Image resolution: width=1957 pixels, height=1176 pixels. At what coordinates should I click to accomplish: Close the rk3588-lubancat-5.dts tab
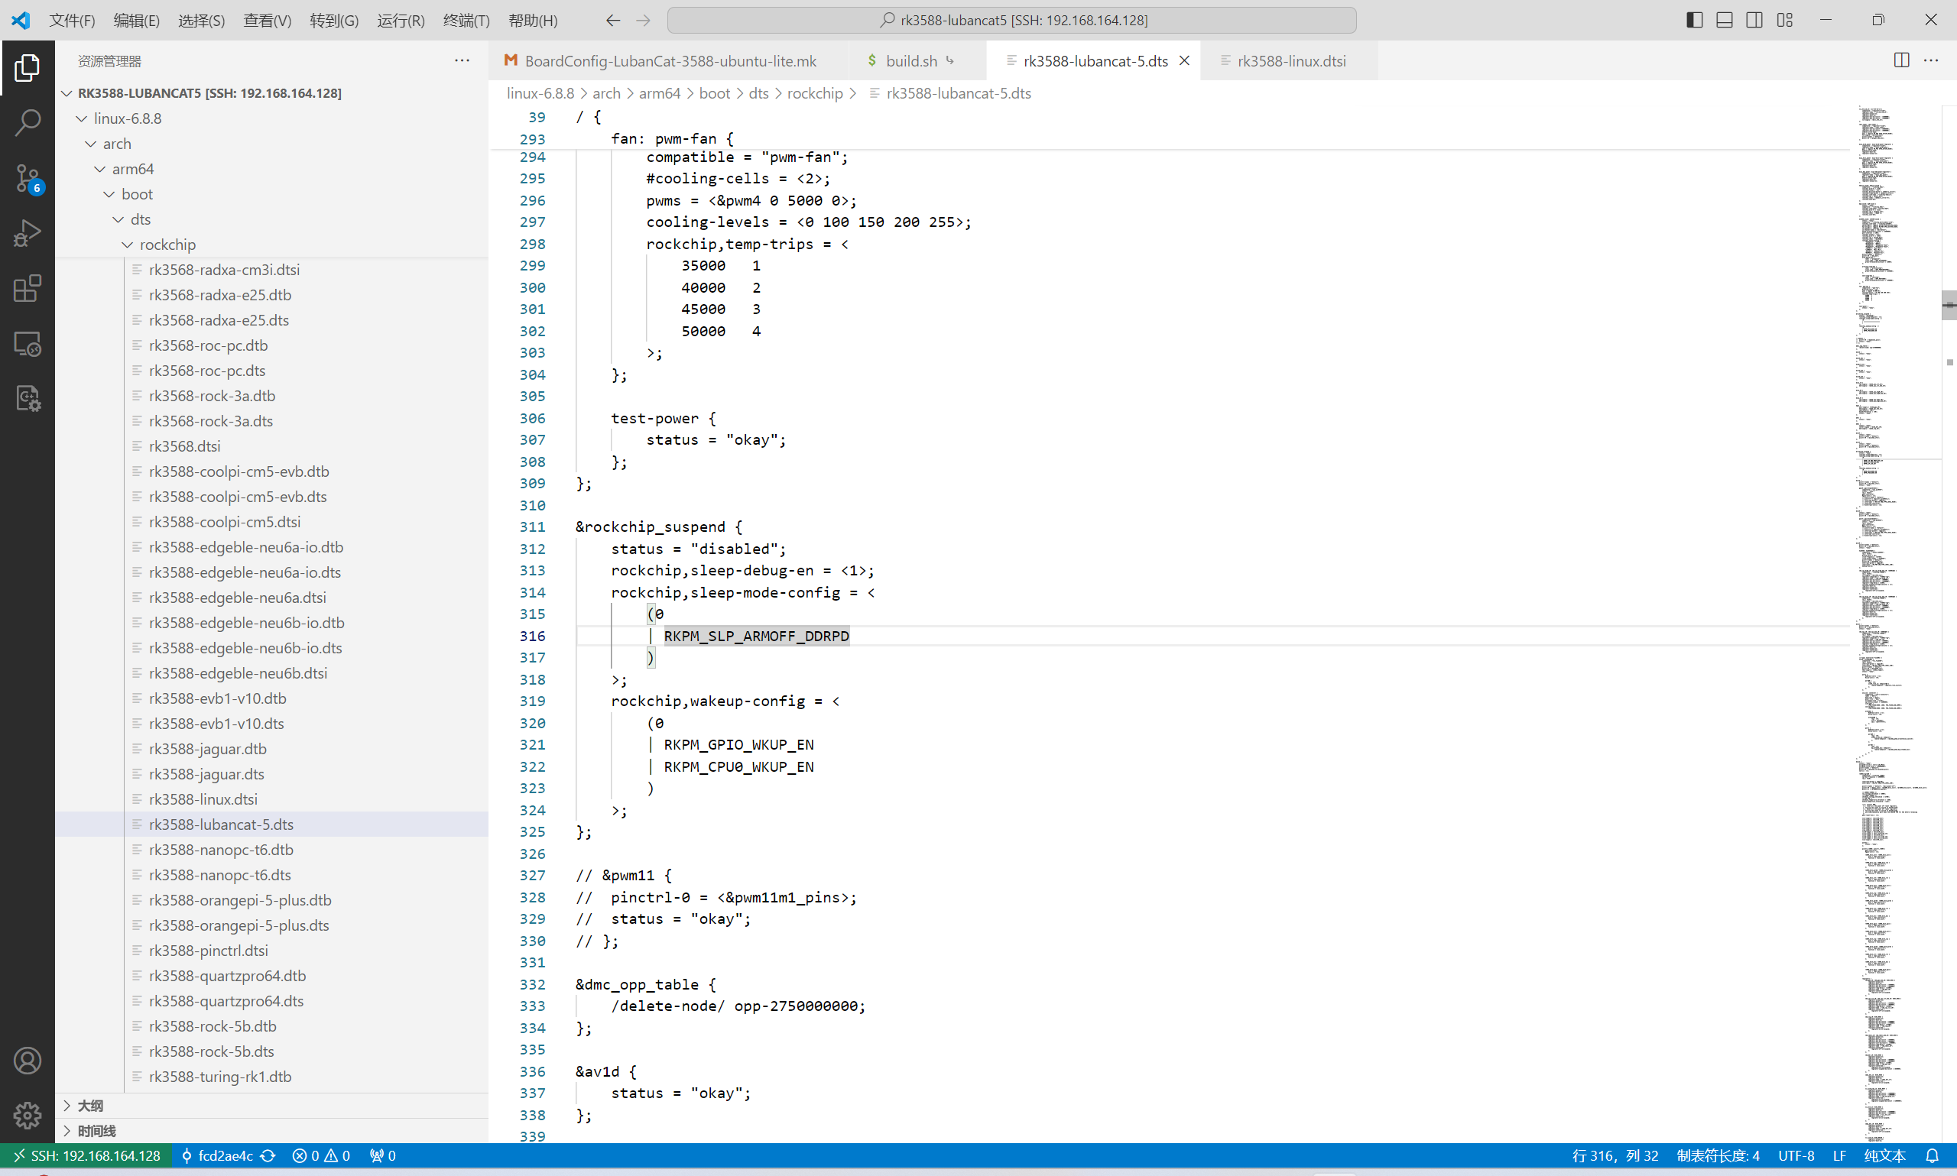point(1184,60)
